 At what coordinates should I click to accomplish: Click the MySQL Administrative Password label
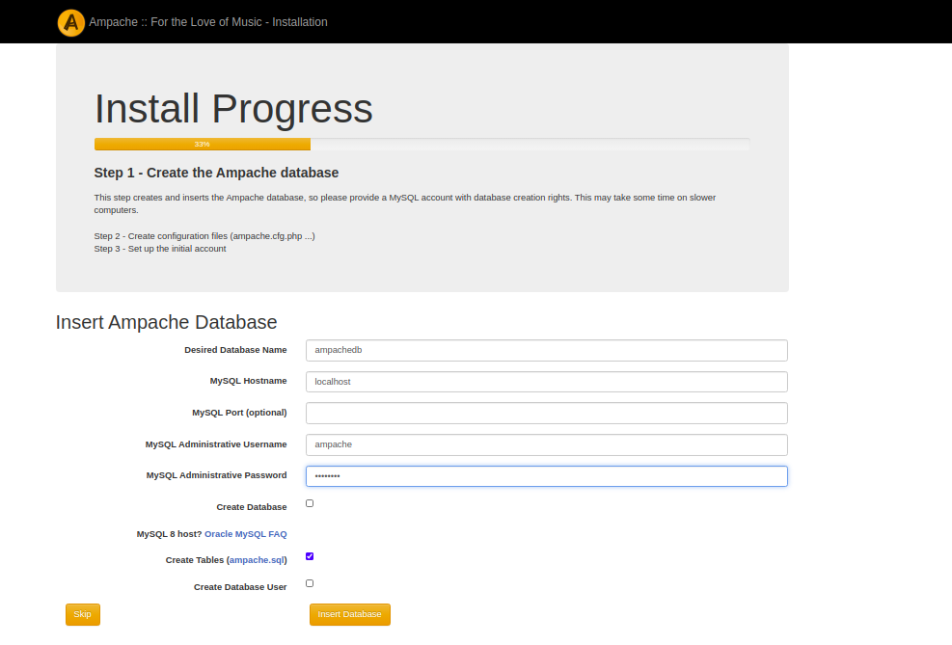tap(217, 475)
